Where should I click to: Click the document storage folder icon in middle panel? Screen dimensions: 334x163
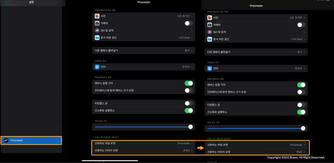97,38
